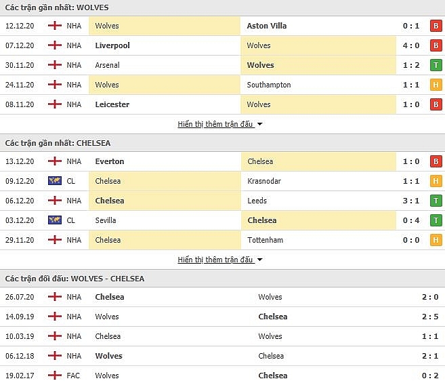
Task: Click orange H badge for Chelsea–Tottenham
Action: point(436,240)
